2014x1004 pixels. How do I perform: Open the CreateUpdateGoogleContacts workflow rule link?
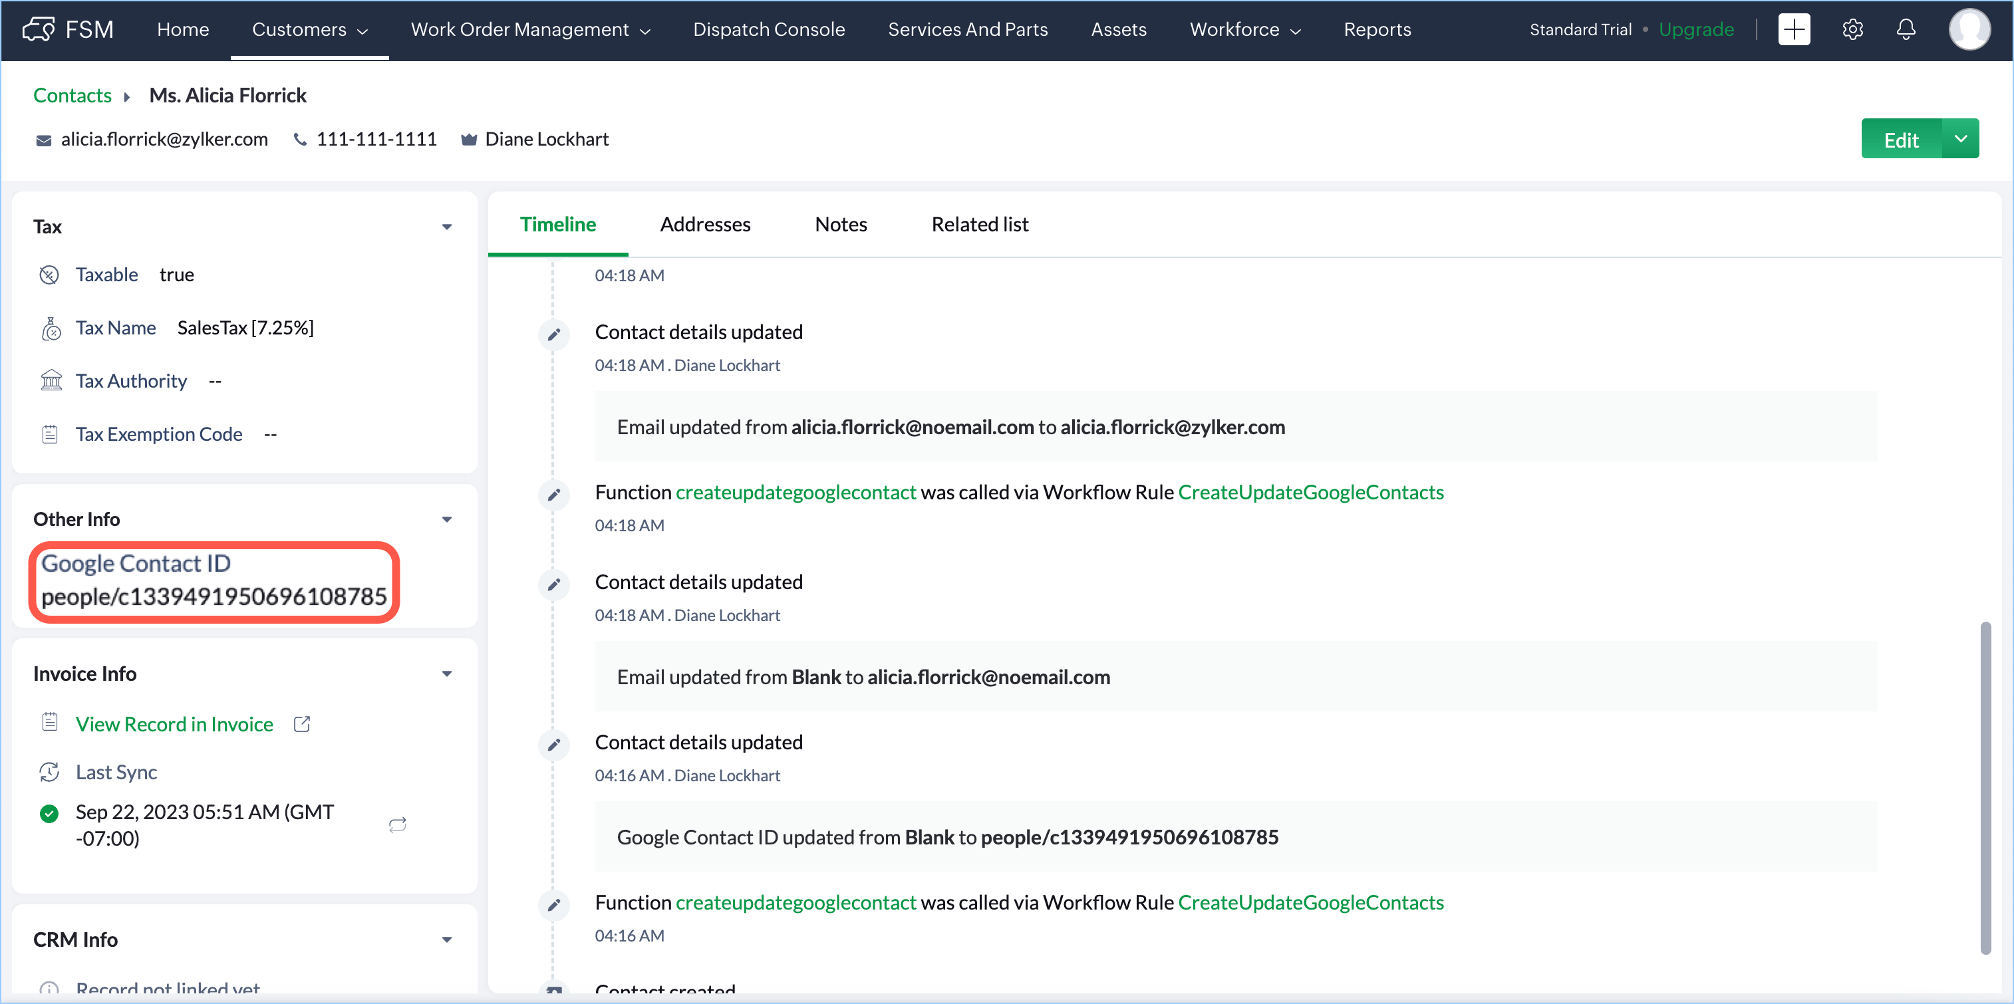point(1310,492)
